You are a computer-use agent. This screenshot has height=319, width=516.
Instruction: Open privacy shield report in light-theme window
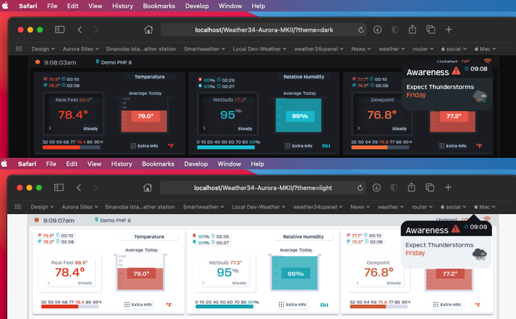(394, 188)
